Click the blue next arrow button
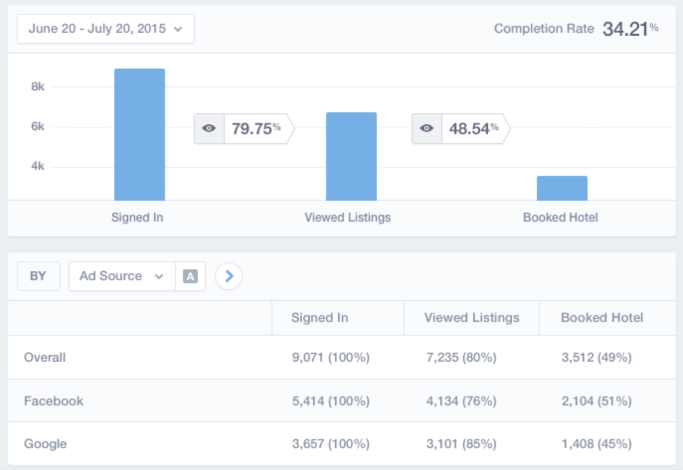 229,276
